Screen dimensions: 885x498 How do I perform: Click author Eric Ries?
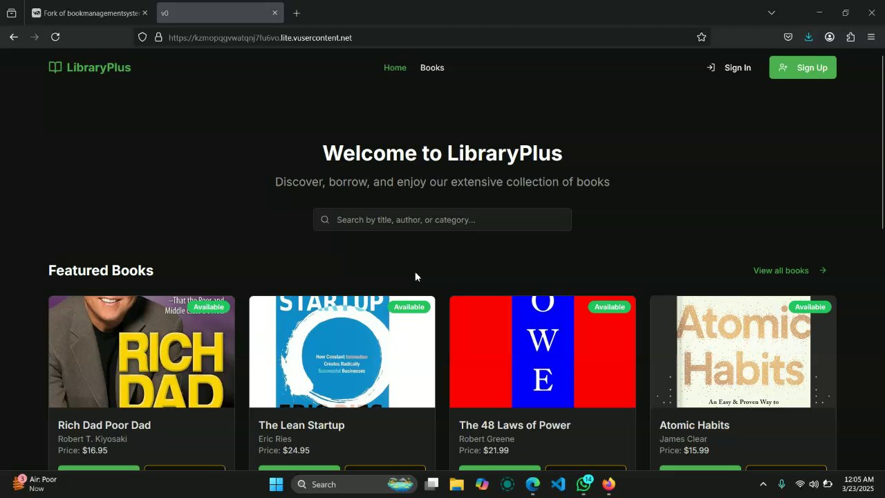point(275,439)
